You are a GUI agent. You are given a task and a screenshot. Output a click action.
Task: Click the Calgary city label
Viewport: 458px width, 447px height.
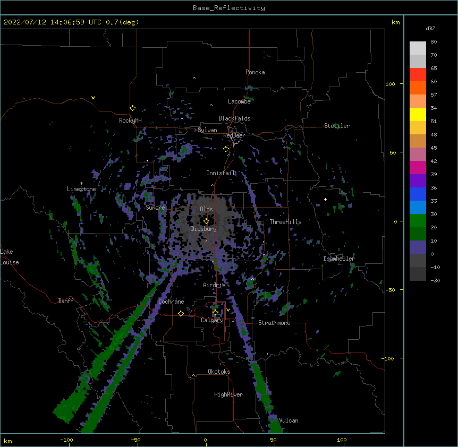[x=212, y=320]
